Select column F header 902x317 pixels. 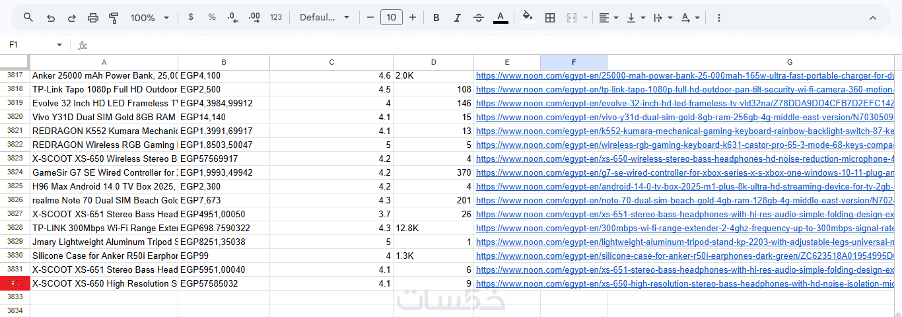point(574,62)
